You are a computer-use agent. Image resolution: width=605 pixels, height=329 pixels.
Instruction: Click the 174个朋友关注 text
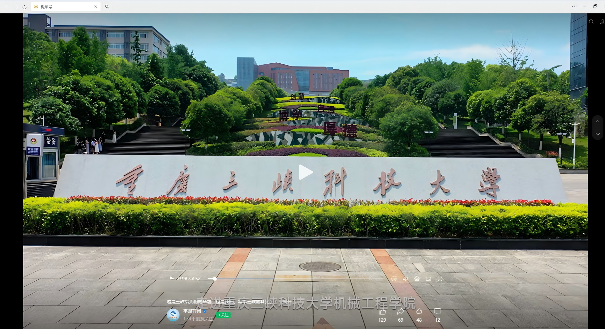pos(198,319)
